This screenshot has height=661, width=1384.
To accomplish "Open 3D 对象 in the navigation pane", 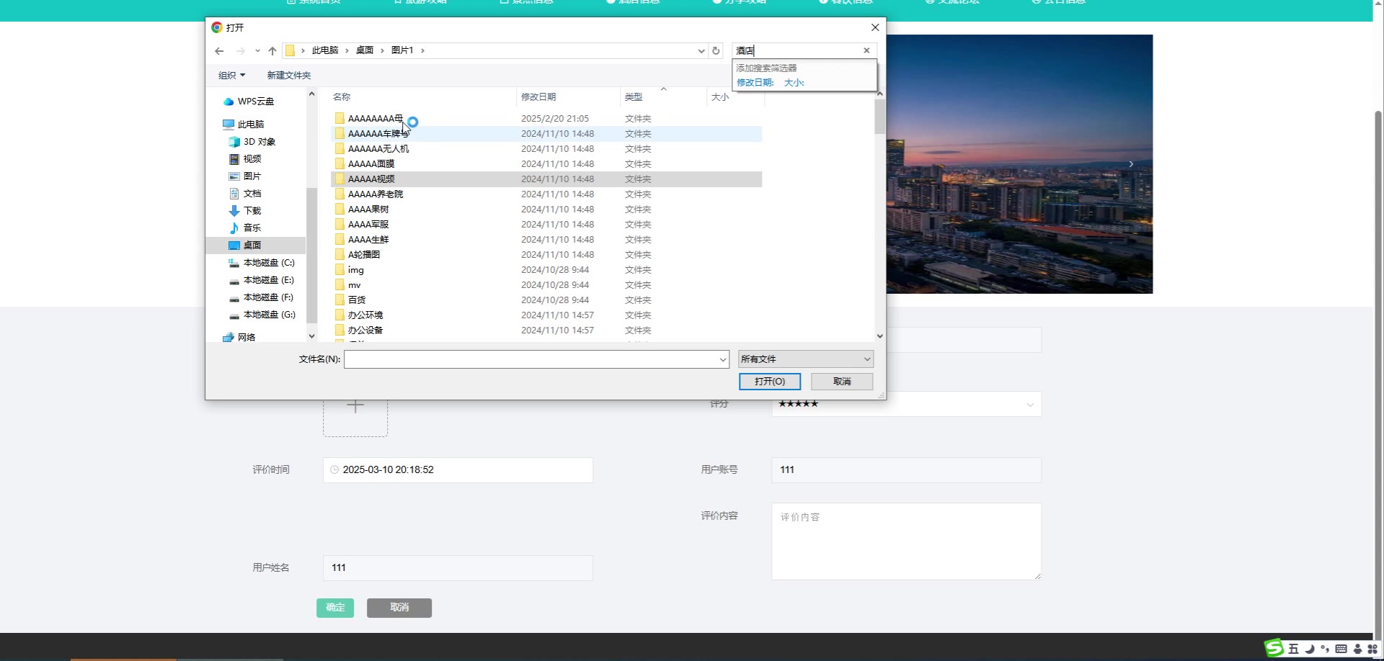I will point(259,142).
